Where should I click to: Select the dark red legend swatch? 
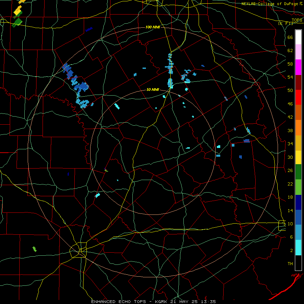coord(298,82)
